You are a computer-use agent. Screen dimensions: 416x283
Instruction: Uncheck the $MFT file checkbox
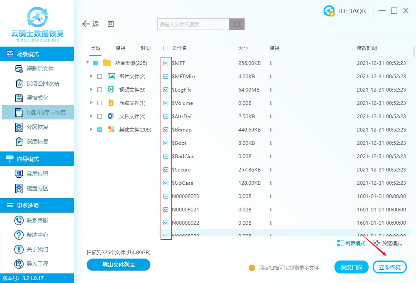pyautogui.click(x=166, y=63)
